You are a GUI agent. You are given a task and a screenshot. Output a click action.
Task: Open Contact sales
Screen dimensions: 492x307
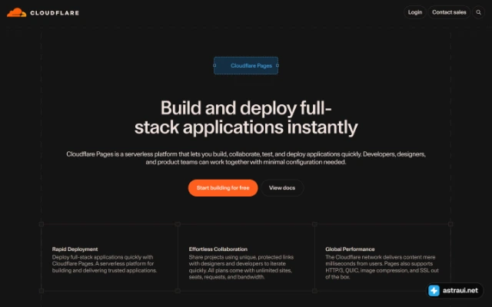pos(449,12)
